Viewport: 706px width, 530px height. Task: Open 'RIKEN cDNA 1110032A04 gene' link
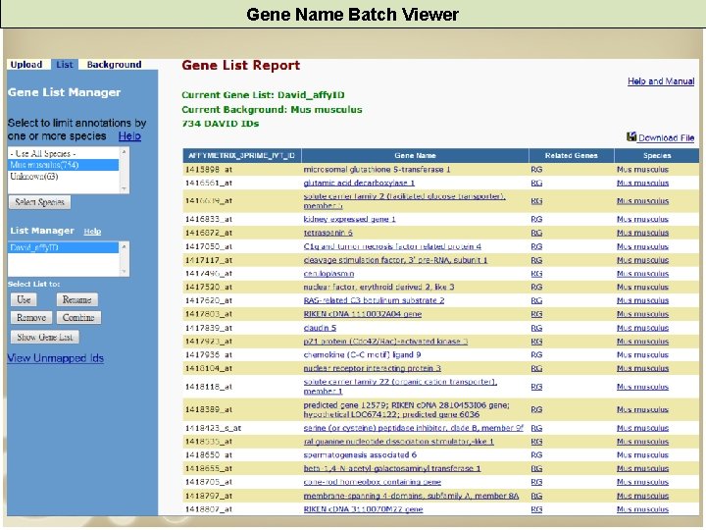pos(363,314)
